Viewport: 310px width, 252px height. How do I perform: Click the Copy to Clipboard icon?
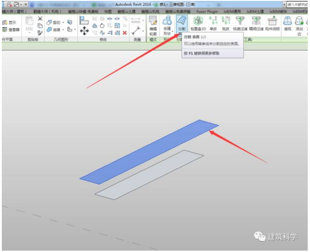pos(40,26)
